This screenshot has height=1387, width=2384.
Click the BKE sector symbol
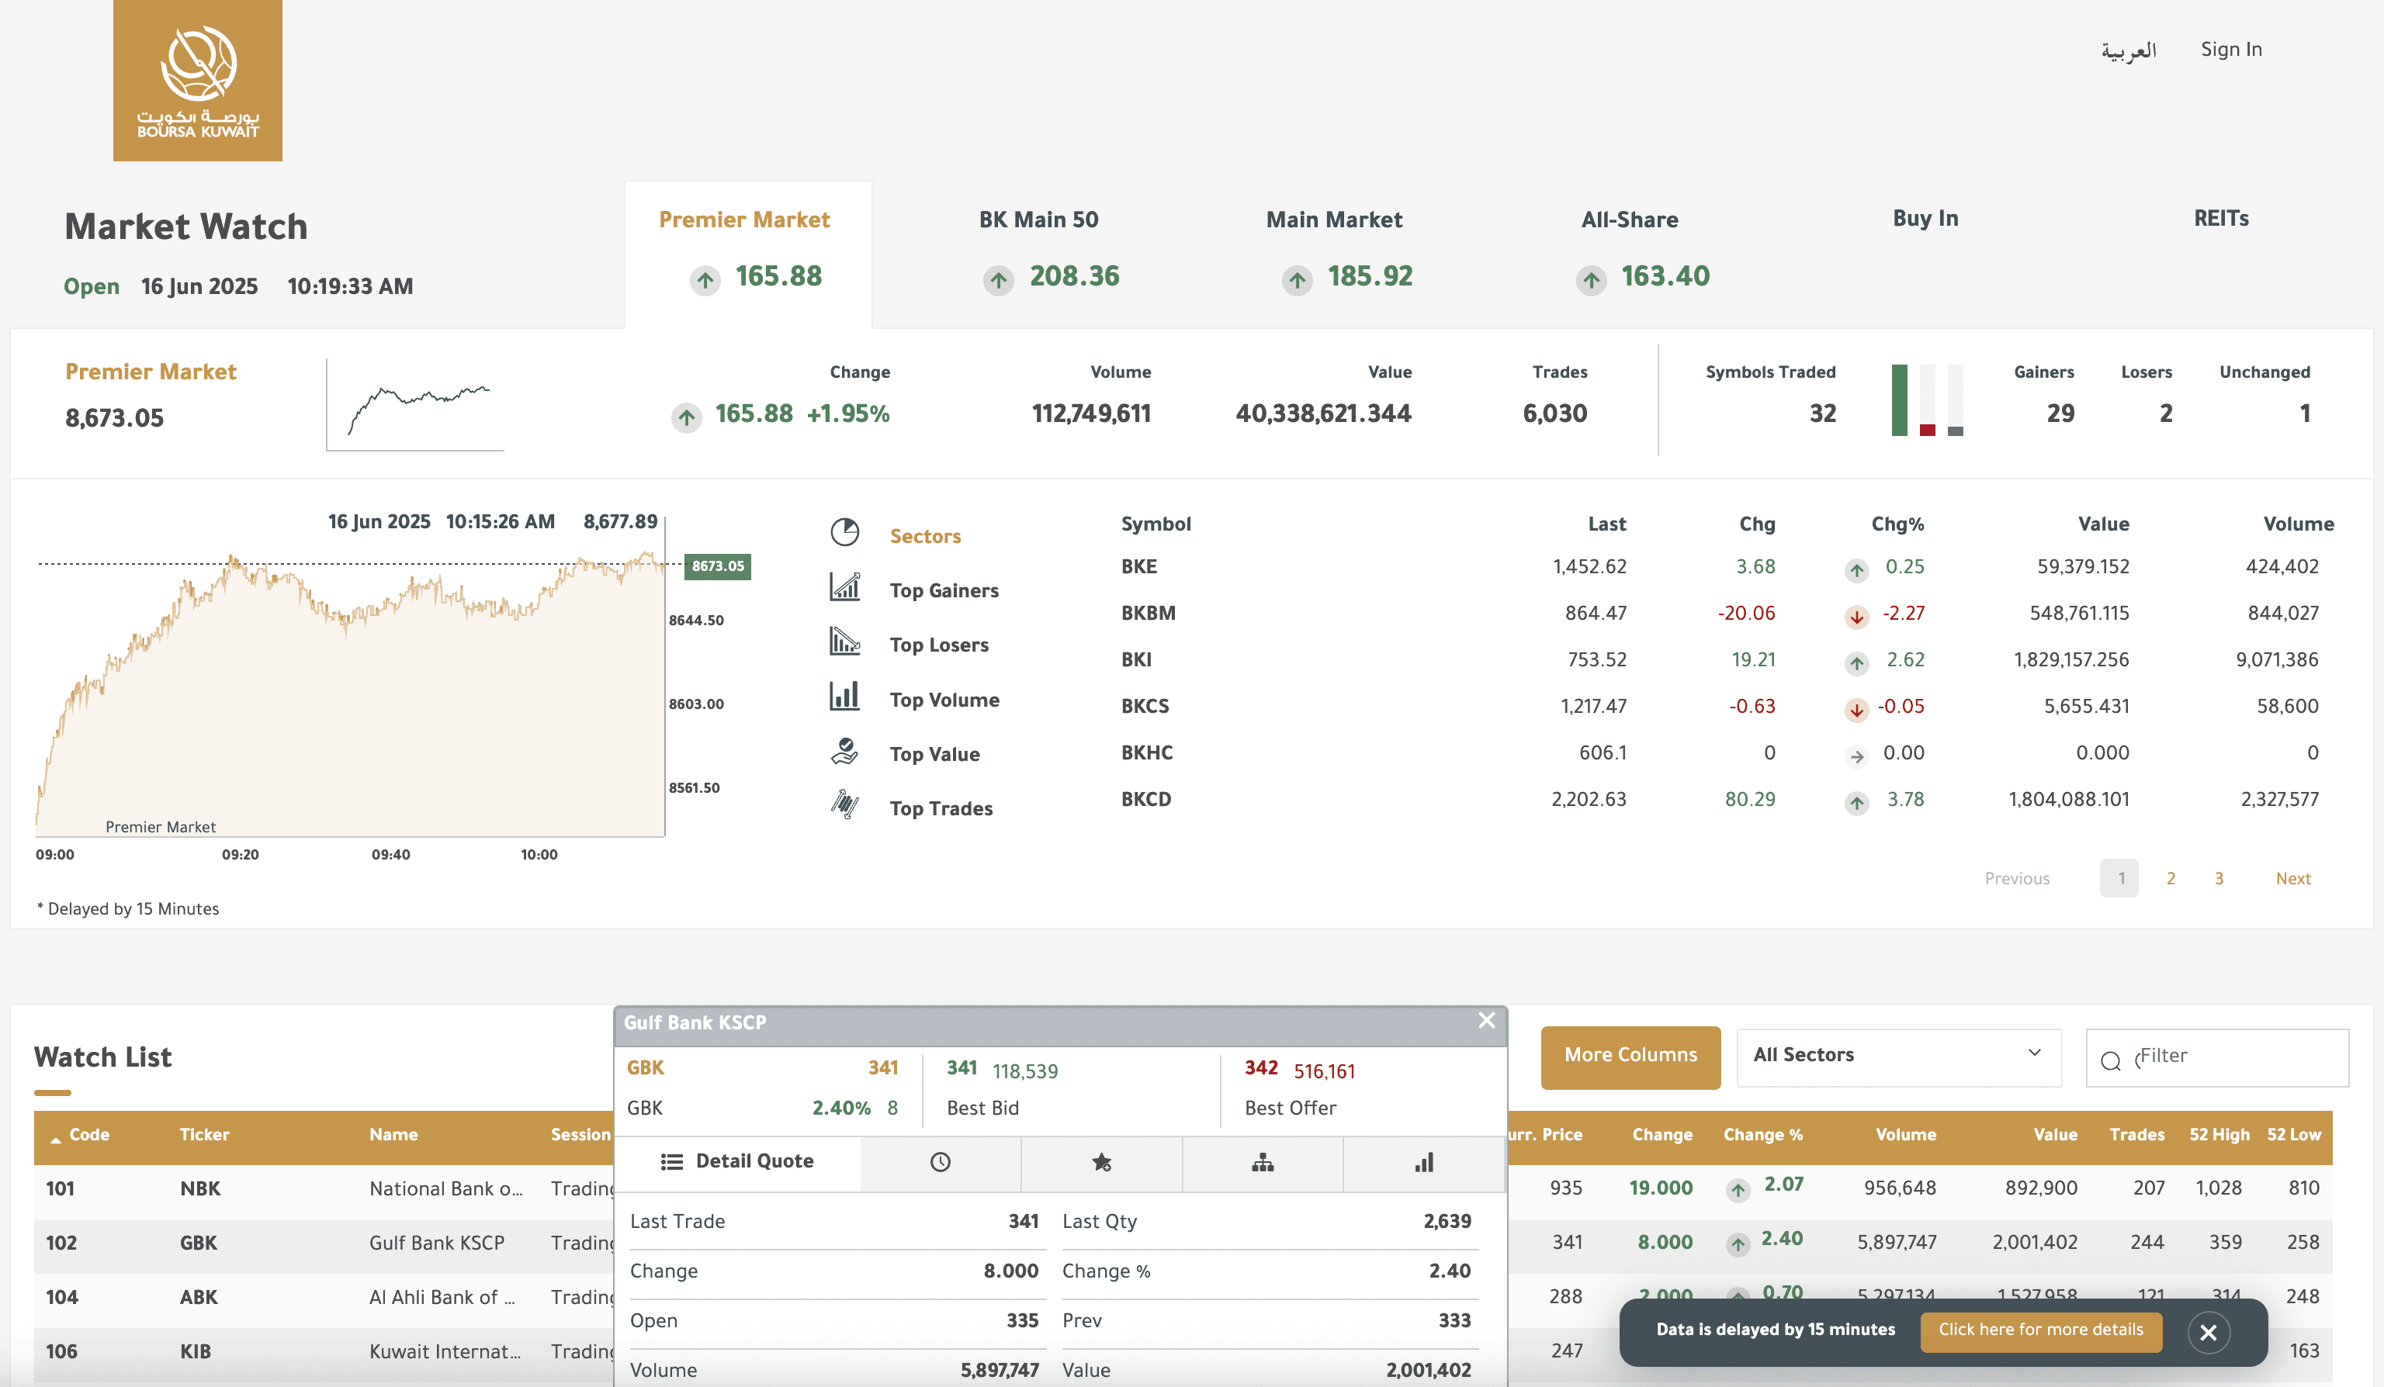[1139, 566]
